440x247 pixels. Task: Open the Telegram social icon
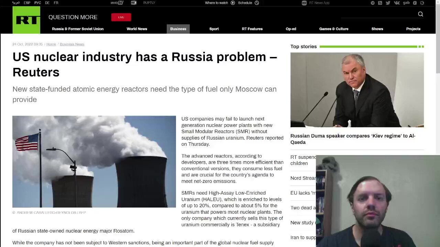(373, 3)
